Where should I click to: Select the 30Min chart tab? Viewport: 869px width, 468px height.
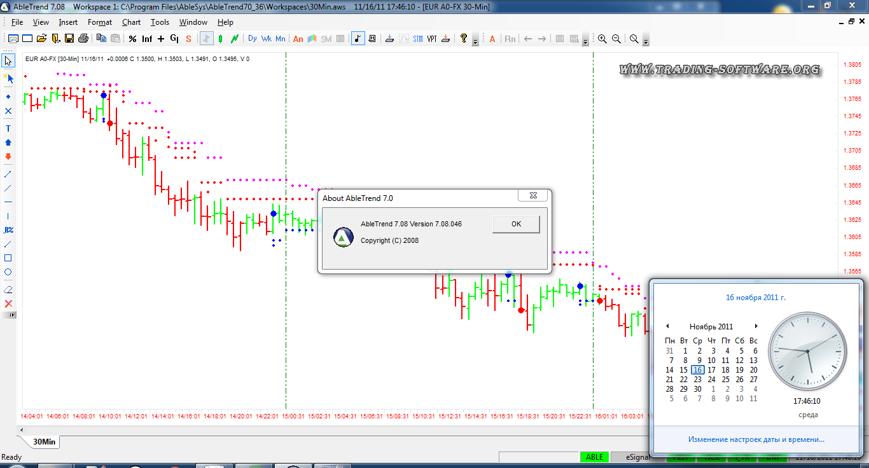[44, 441]
